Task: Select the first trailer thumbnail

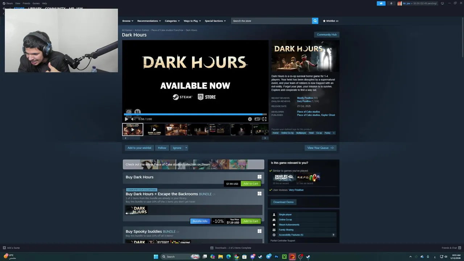Action: coord(132,129)
